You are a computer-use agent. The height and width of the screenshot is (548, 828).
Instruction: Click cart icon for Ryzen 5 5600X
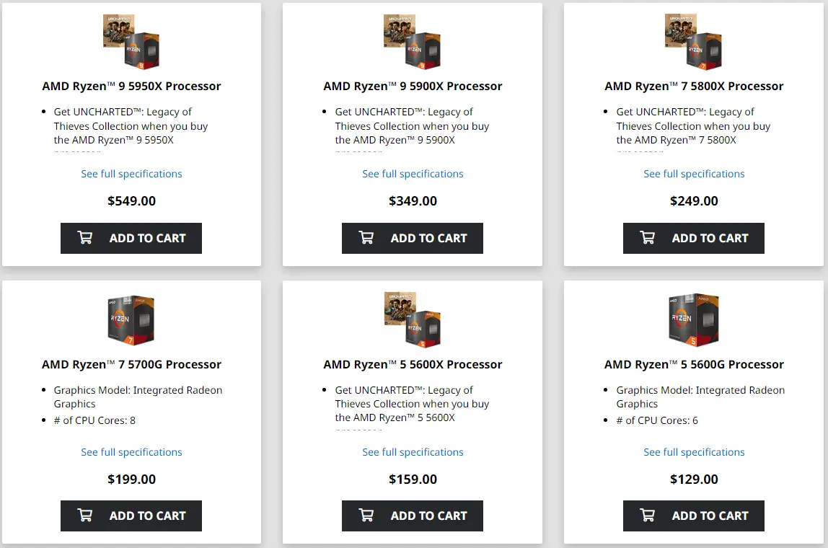366,516
